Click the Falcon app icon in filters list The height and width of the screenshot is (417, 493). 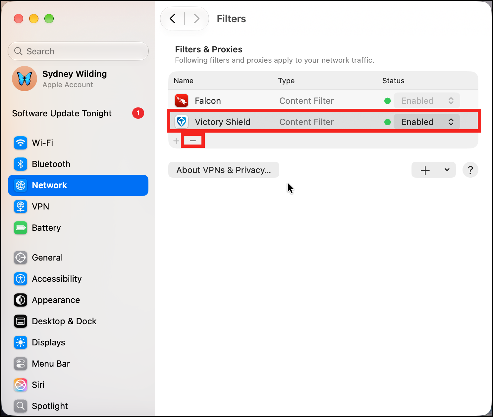click(x=182, y=100)
